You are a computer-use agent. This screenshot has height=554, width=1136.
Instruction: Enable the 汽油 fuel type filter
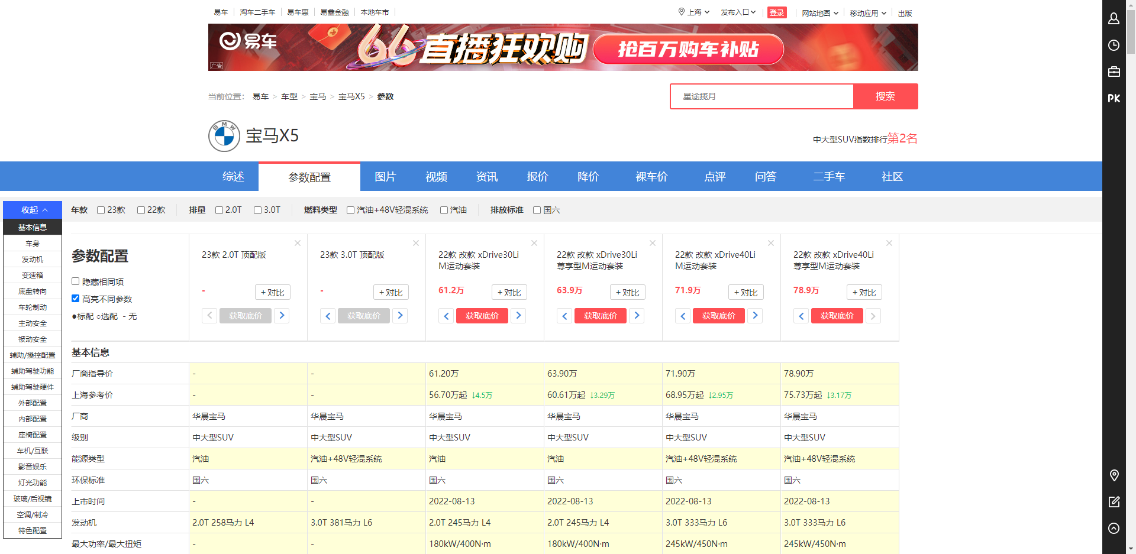pyautogui.click(x=444, y=210)
